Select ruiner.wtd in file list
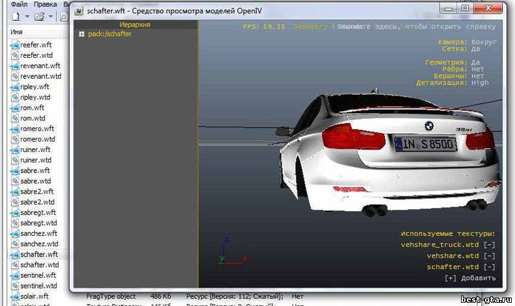Screen dimensions: 515x306 coord(36,160)
